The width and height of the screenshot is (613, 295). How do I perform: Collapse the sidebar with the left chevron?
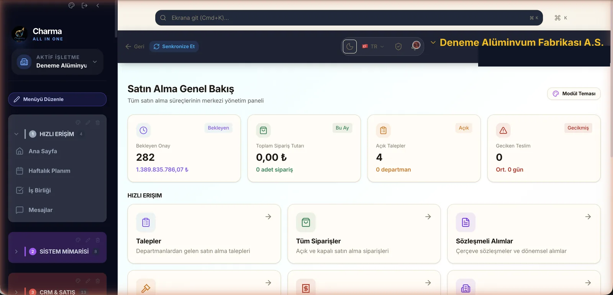(x=98, y=5)
